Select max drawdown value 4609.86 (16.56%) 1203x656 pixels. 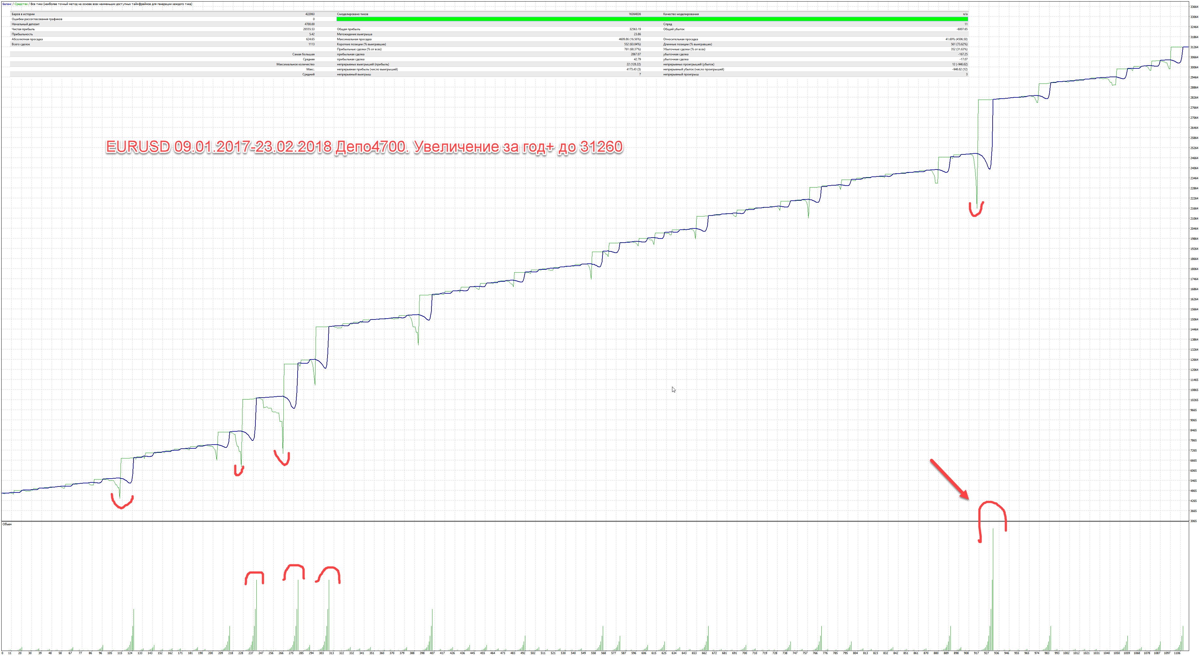(630, 39)
